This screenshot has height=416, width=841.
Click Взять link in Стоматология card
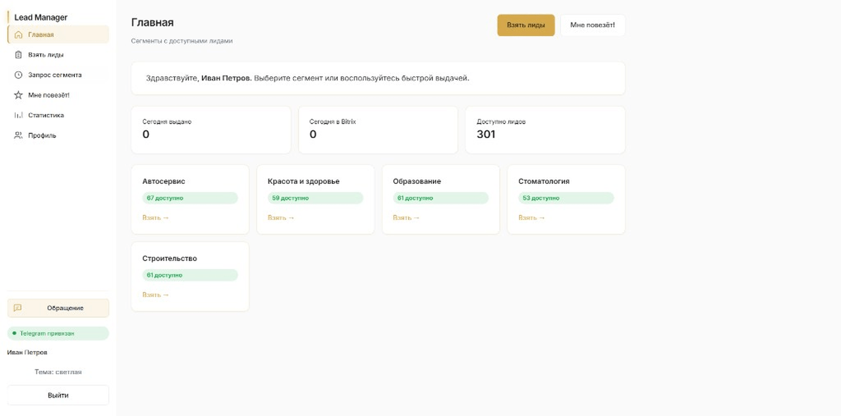[532, 218]
